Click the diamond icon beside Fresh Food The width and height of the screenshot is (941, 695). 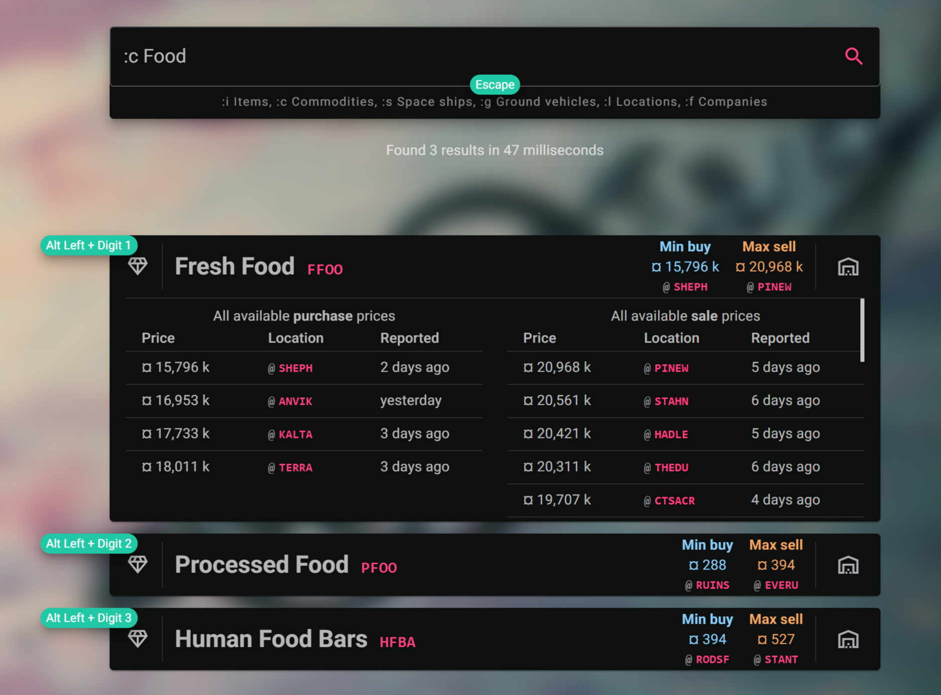click(138, 266)
